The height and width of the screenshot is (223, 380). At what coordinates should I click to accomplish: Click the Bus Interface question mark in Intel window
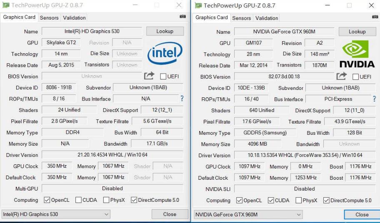pyautogui.click(x=182, y=98)
